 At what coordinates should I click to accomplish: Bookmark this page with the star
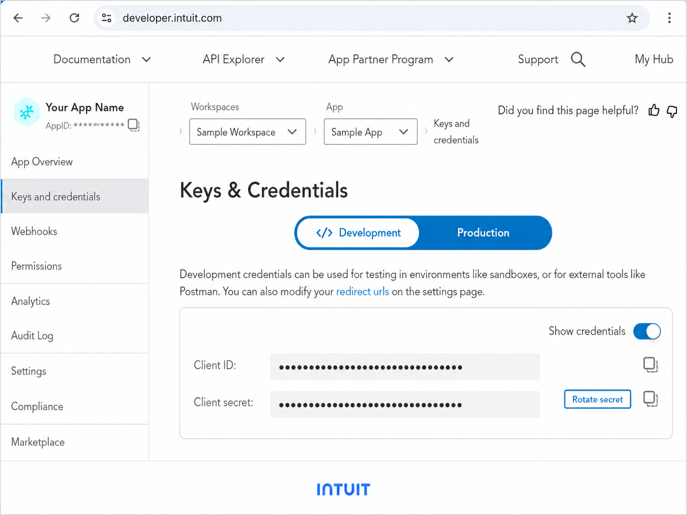point(632,18)
